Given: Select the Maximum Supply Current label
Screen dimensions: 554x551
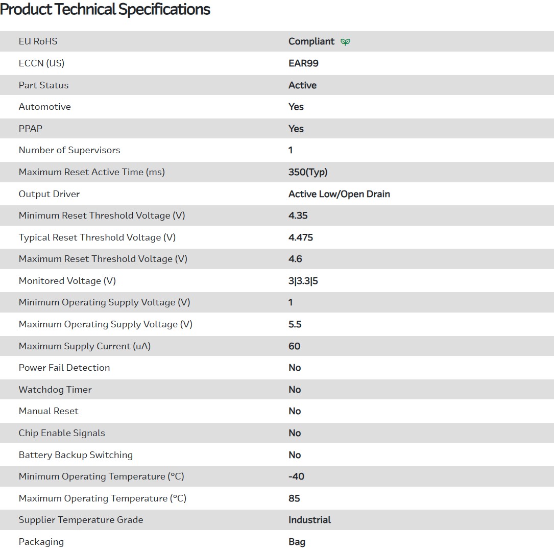Looking at the screenshot, I should [x=85, y=346].
